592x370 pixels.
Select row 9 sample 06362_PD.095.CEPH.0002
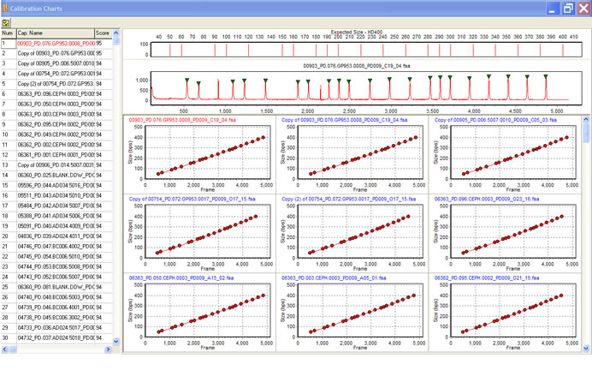[x=56, y=125]
